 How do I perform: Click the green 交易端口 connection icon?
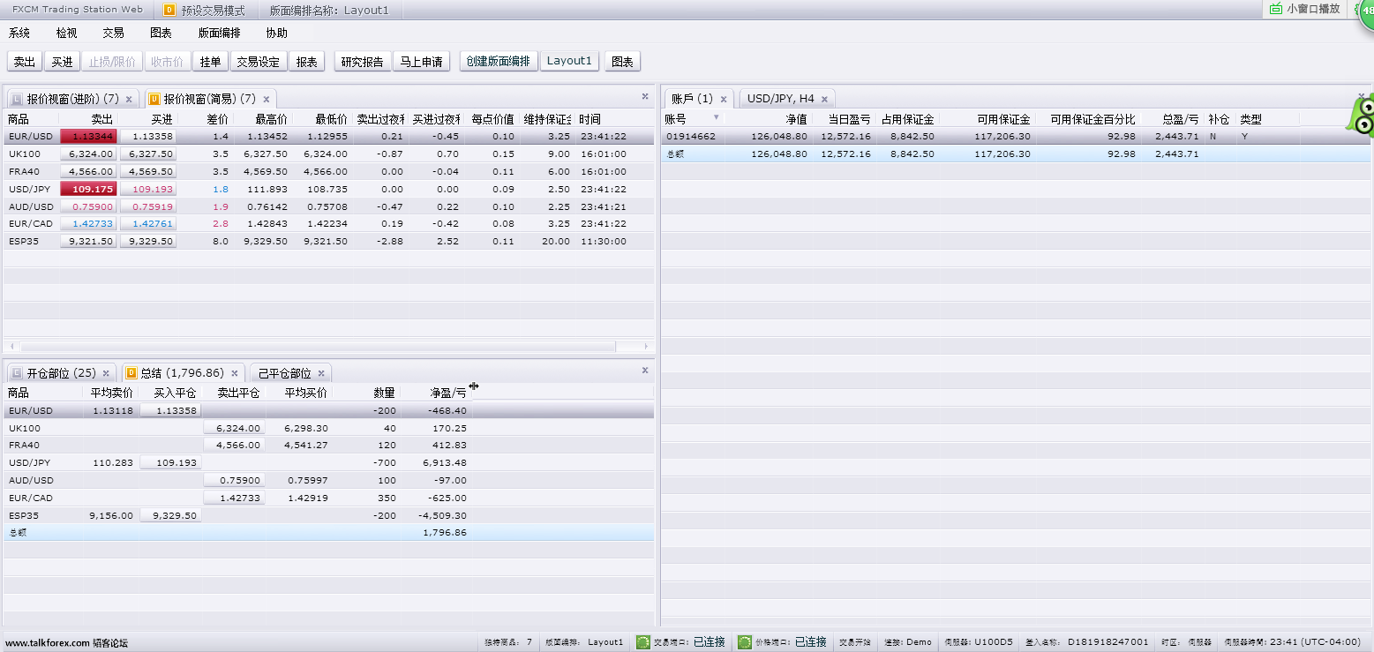pyautogui.click(x=643, y=642)
